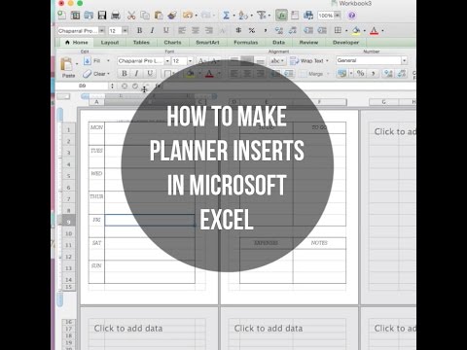Viewport: 467px width, 350px height.
Task: Click the Borders grid icon in the formatting toolbar
Action: click(x=338, y=30)
